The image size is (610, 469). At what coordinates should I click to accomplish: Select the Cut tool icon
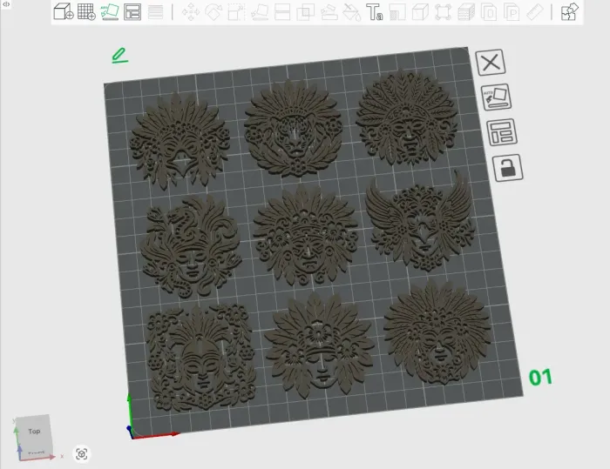click(x=282, y=12)
